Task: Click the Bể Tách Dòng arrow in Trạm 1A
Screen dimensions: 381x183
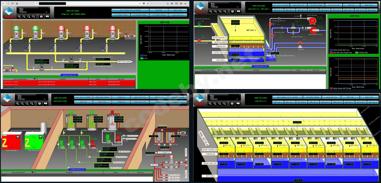Action: coord(125,62)
